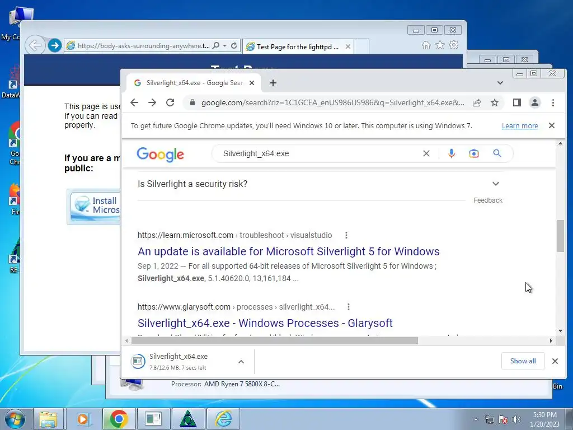The width and height of the screenshot is (573, 430).
Task: Click the Forward button in Internet Explorer
Action: 55,46
